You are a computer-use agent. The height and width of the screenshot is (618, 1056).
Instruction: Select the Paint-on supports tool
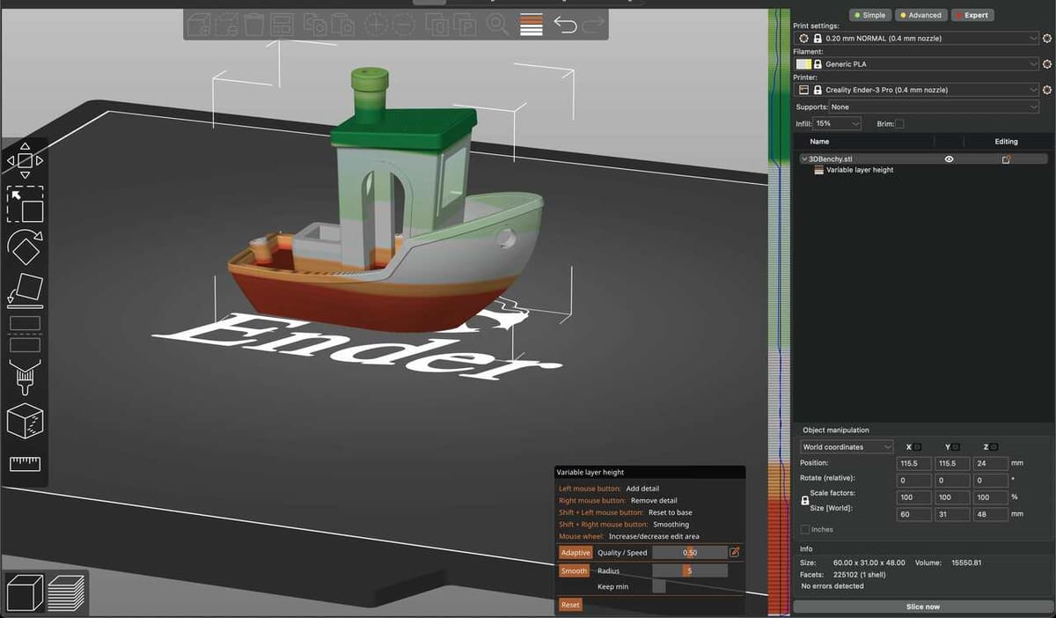point(25,378)
